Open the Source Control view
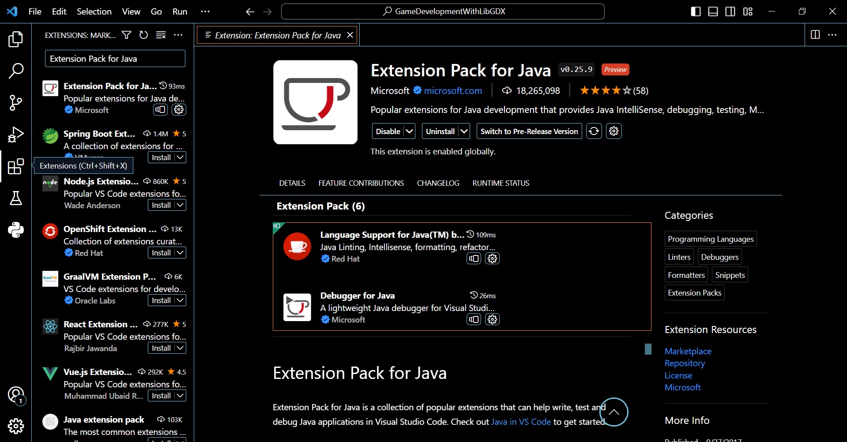 pyautogui.click(x=15, y=103)
